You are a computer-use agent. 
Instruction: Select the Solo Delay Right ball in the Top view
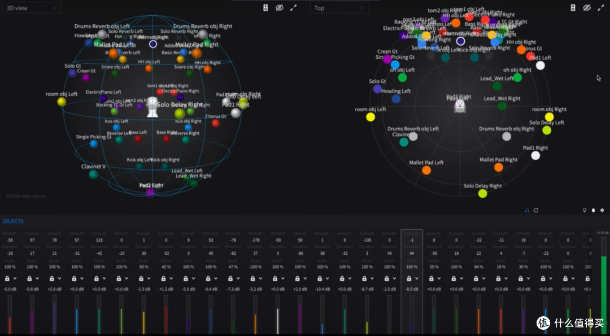pos(482,193)
